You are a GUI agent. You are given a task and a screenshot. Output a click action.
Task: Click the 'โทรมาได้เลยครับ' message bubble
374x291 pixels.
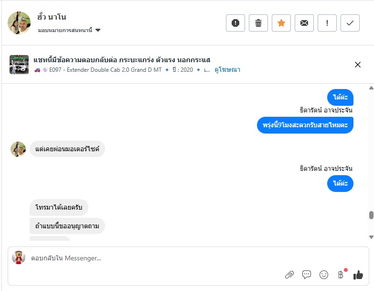pos(59,208)
